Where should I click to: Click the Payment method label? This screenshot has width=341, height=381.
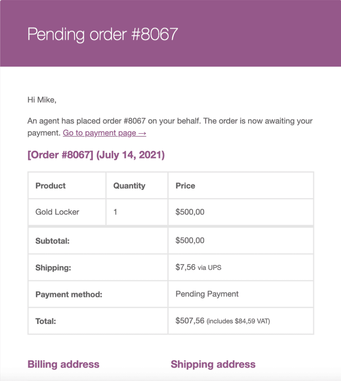click(69, 295)
